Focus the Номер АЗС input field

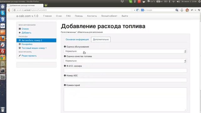(x=125, y=80)
